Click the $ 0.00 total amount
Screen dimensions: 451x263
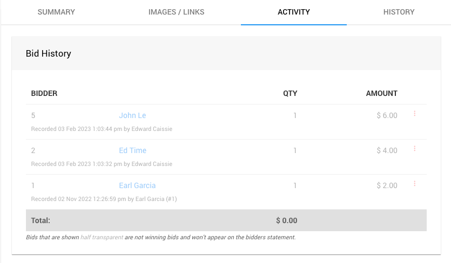click(x=286, y=220)
